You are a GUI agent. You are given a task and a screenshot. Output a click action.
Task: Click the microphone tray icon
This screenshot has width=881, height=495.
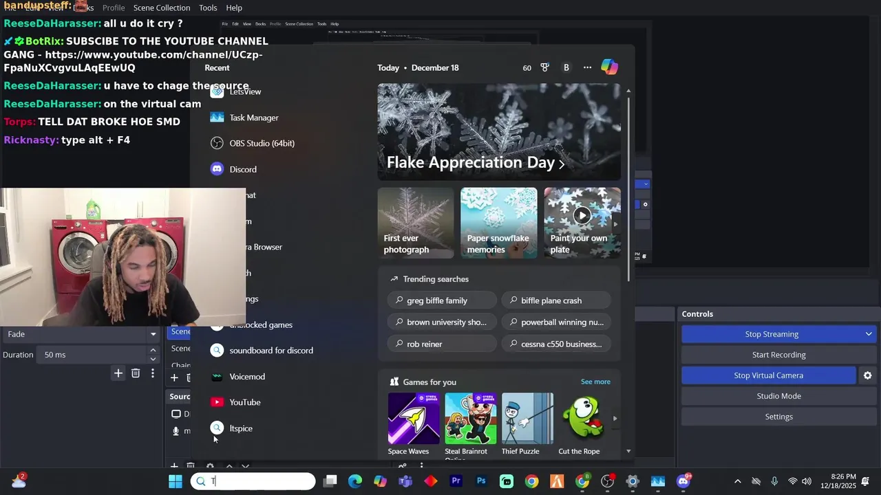(774, 481)
